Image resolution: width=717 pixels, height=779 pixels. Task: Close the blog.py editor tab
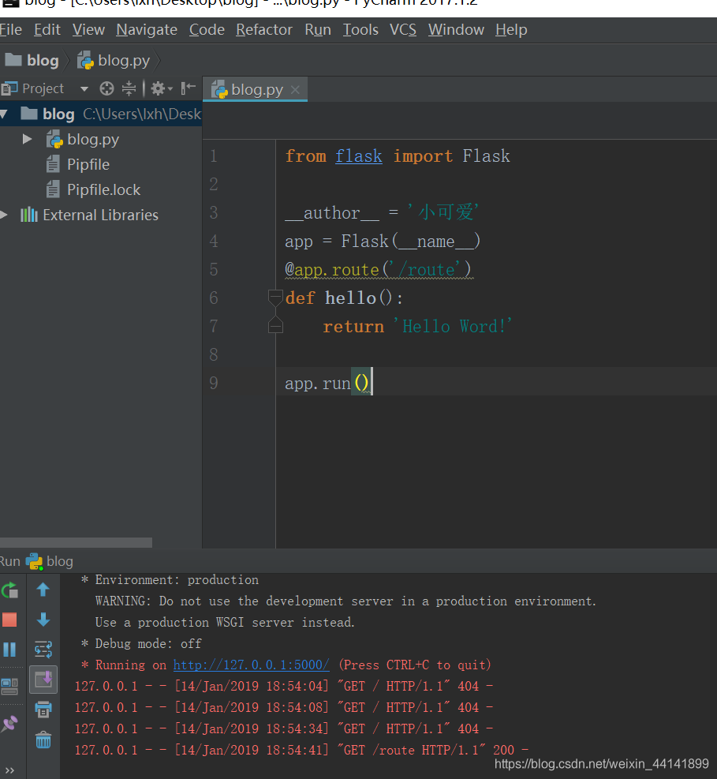[x=296, y=90]
